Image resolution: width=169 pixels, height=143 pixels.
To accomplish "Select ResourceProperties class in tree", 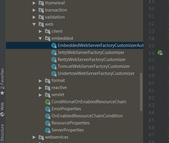I will pos(70,123).
